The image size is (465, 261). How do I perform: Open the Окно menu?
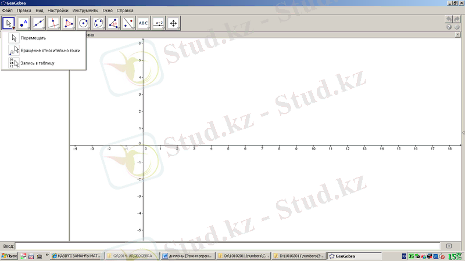pos(108,10)
